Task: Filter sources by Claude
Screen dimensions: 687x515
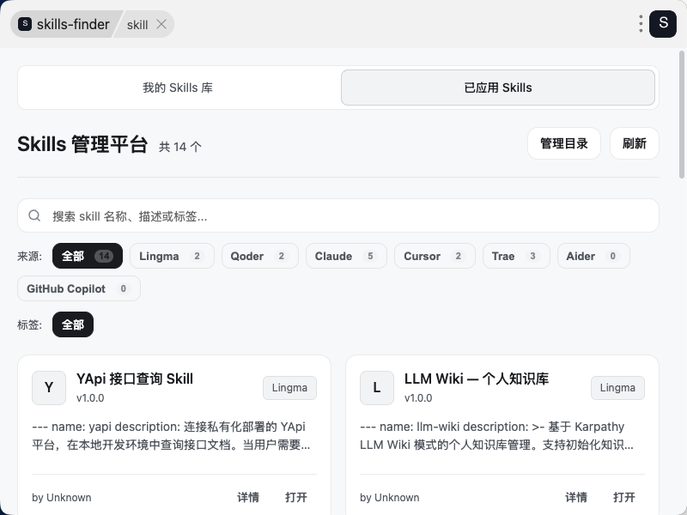Action: [x=346, y=256]
